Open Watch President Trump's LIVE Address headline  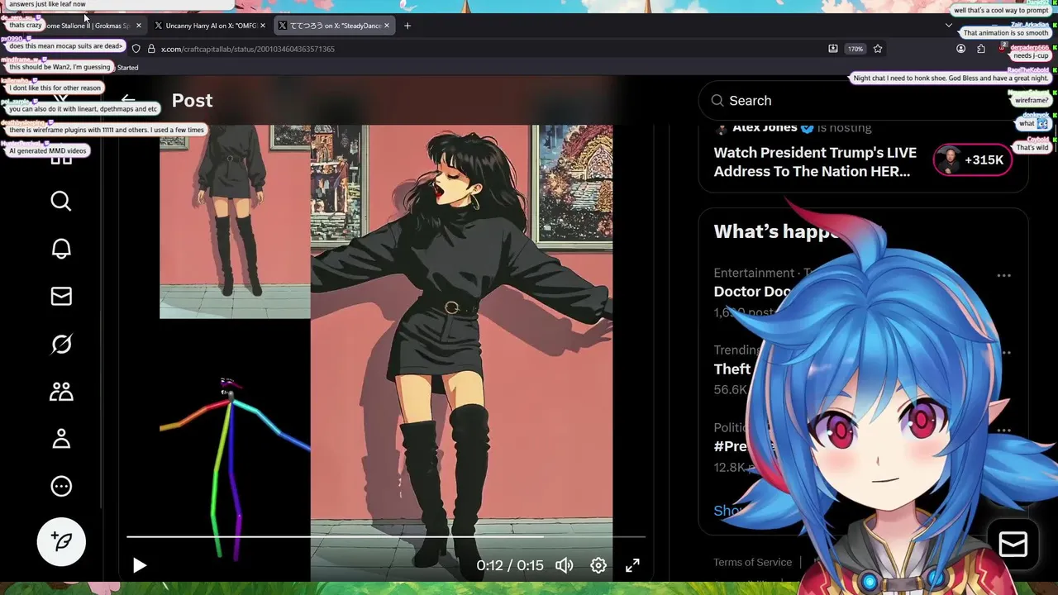coord(815,162)
